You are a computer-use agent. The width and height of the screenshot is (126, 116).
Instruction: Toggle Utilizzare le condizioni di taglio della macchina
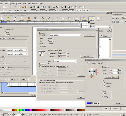click(x=40, y=66)
